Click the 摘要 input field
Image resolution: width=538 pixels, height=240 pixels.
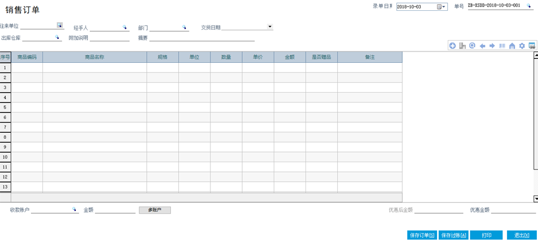click(202, 38)
